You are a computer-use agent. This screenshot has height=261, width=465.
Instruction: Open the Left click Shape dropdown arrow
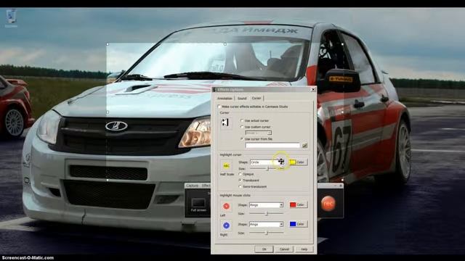coord(281,204)
